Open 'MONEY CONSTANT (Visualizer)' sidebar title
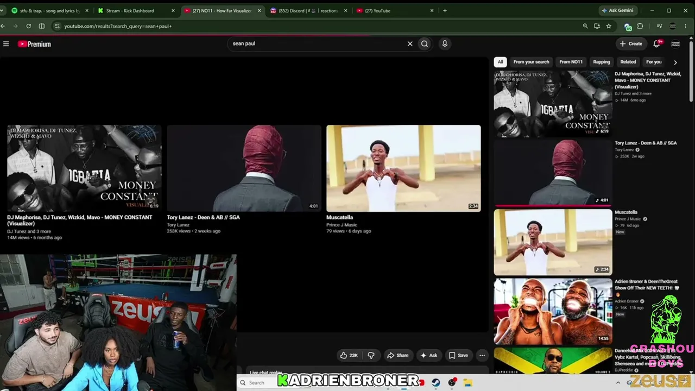 (648, 80)
